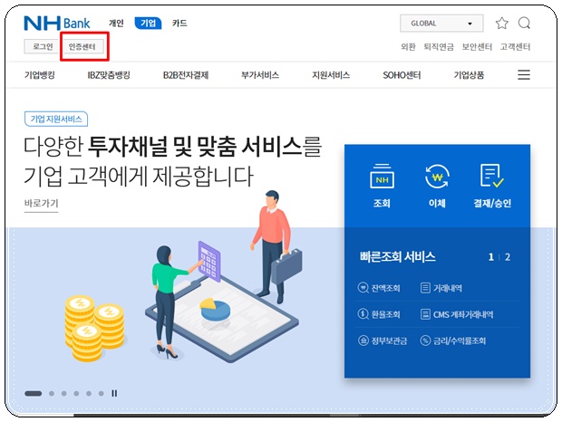Open the search magnifier icon
562x422 pixels.
pos(524,24)
